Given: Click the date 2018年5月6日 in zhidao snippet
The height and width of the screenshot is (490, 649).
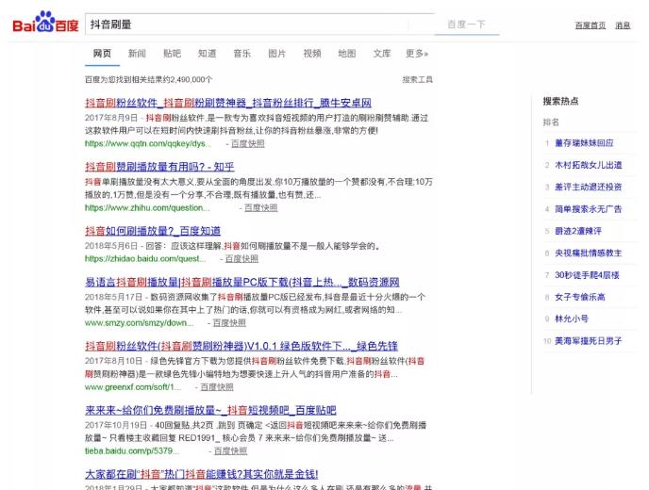Looking at the screenshot, I should point(111,246).
